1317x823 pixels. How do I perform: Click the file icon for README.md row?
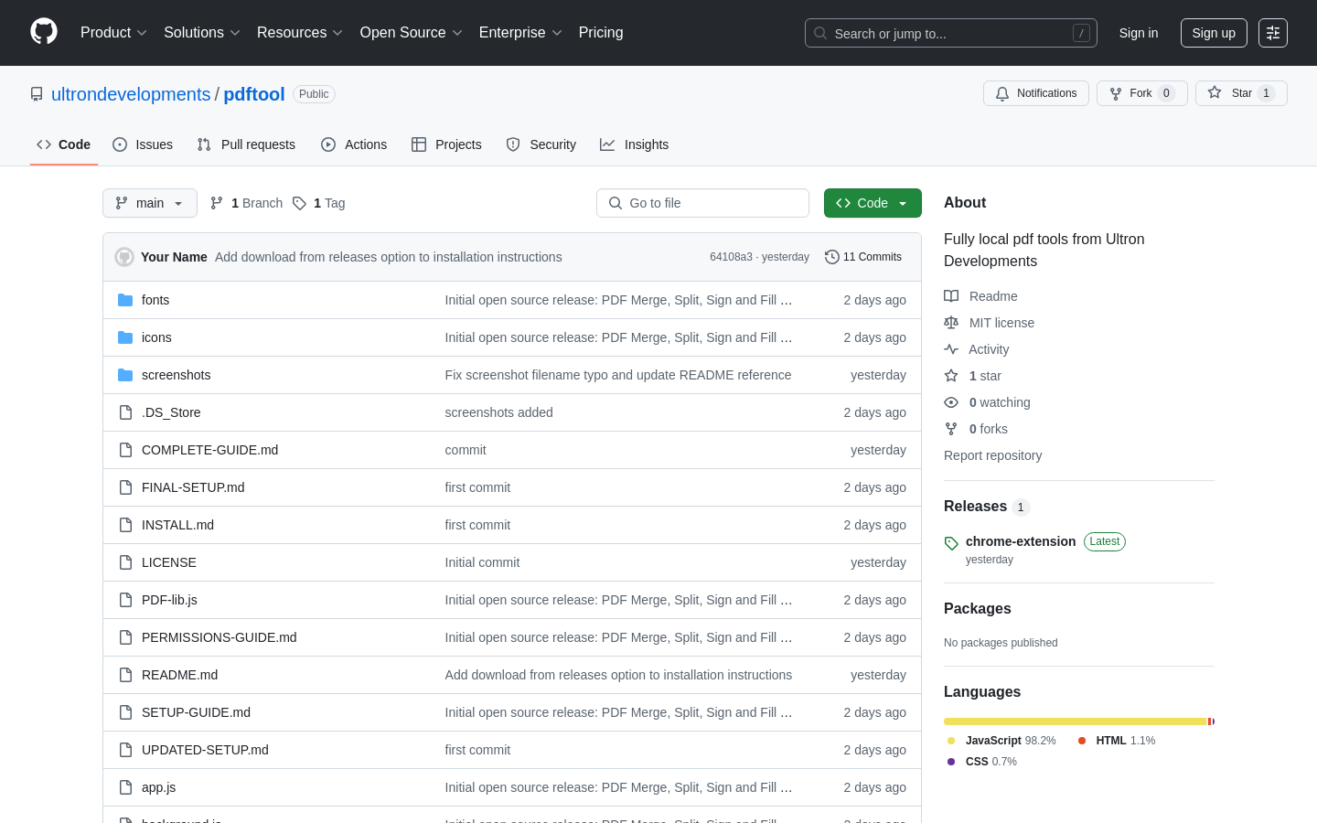pos(125,675)
